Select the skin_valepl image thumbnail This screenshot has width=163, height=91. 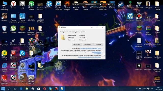148,54
